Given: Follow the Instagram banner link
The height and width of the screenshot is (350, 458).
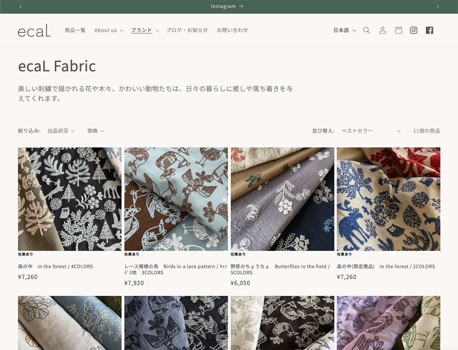Looking at the screenshot, I should pos(227,6).
